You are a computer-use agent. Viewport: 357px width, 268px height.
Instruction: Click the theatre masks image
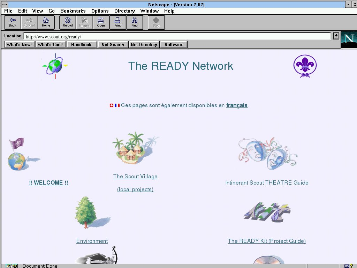point(267,154)
